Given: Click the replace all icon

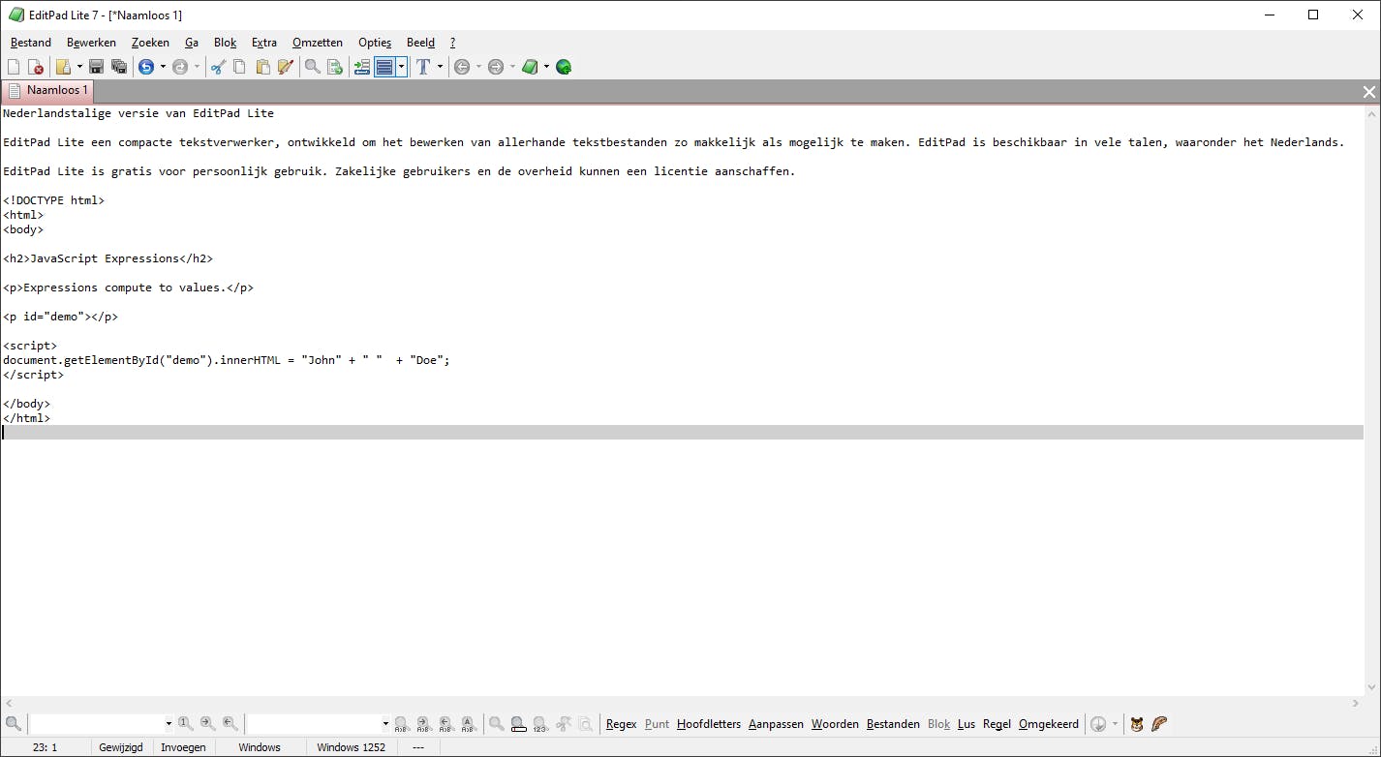Looking at the screenshot, I should 468,723.
